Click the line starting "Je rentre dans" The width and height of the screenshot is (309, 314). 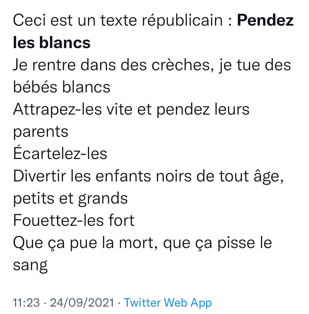[152, 65]
